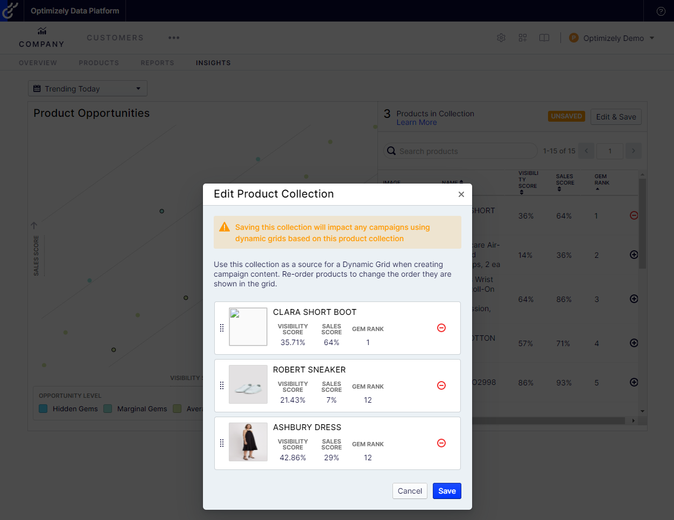Image resolution: width=674 pixels, height=520 pixels.
Task: Click the 1-15 of 15 count
Action: pyautogui.click(x=559, y=151)
